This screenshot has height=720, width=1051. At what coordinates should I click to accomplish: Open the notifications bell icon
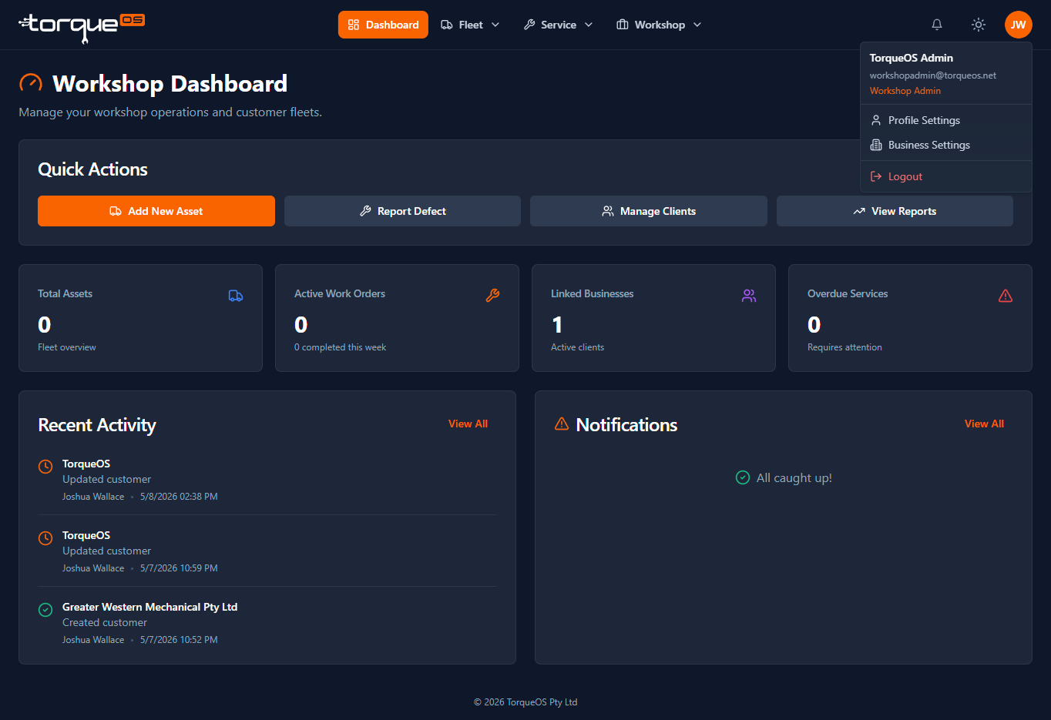pyautogui.click(x=937, y=25)
